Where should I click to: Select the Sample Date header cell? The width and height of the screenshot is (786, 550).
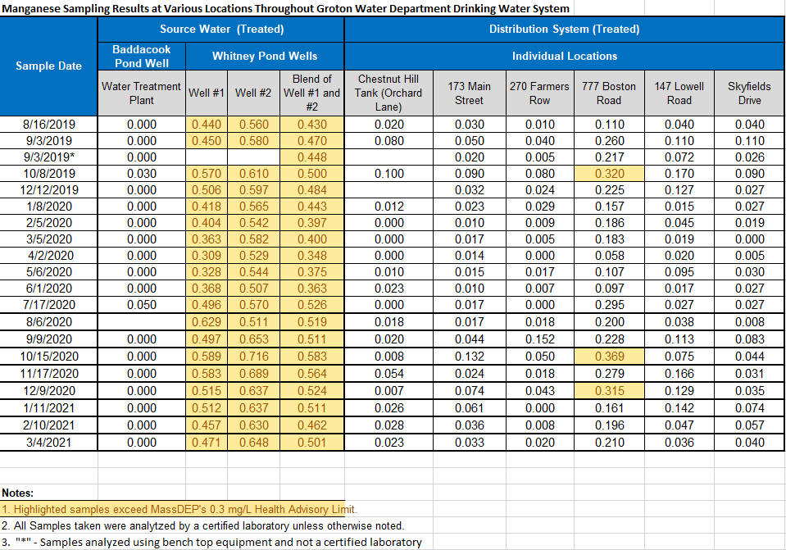pos(48,66)
